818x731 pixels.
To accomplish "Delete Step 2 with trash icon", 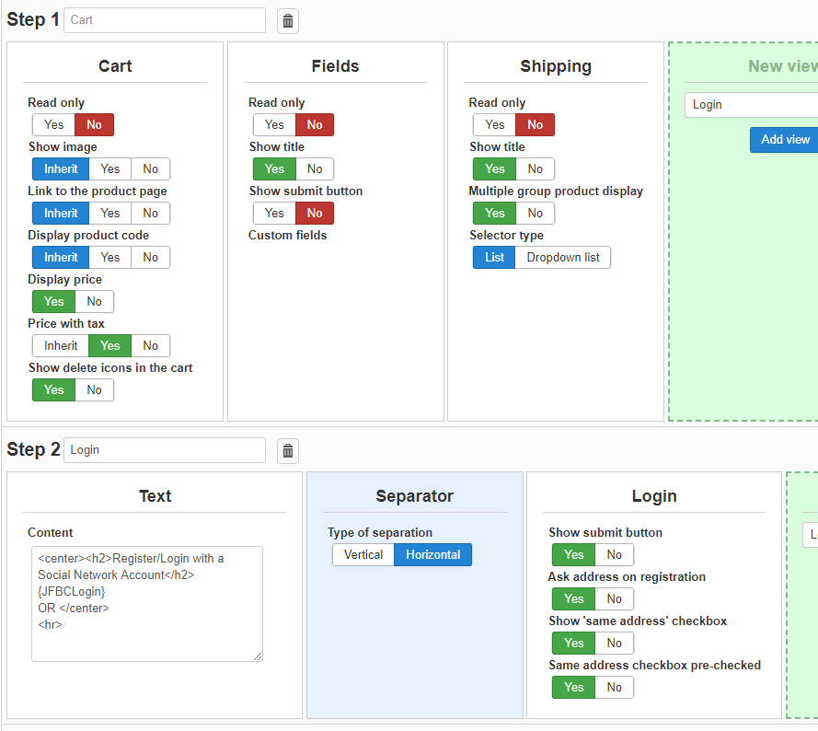I will (x=288, y=450).
